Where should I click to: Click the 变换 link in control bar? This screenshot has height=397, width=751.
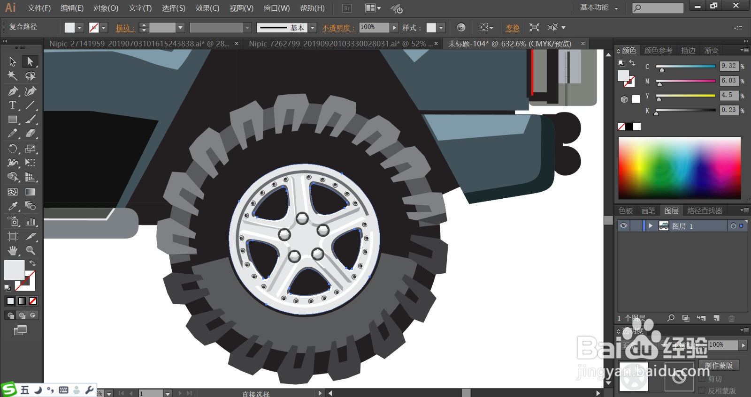[512, 28]
